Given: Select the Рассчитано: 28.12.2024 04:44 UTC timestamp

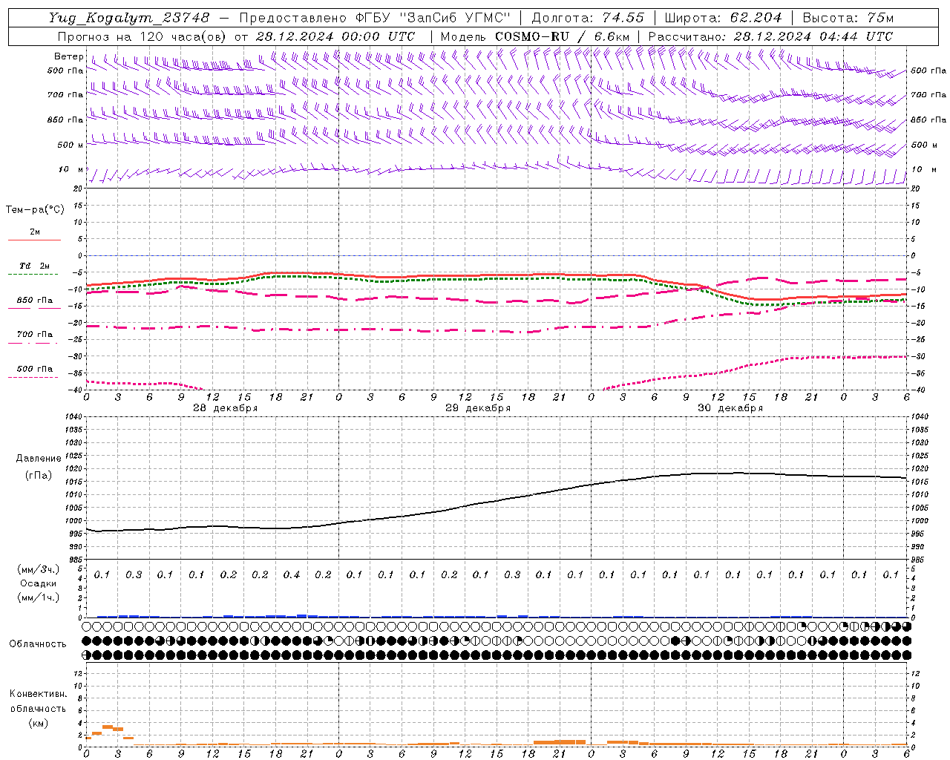Looking at the screenshot, I should 770,36.
